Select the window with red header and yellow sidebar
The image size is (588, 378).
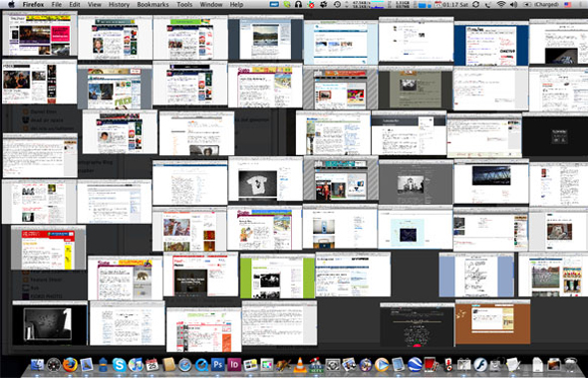(x=49, y=248)
